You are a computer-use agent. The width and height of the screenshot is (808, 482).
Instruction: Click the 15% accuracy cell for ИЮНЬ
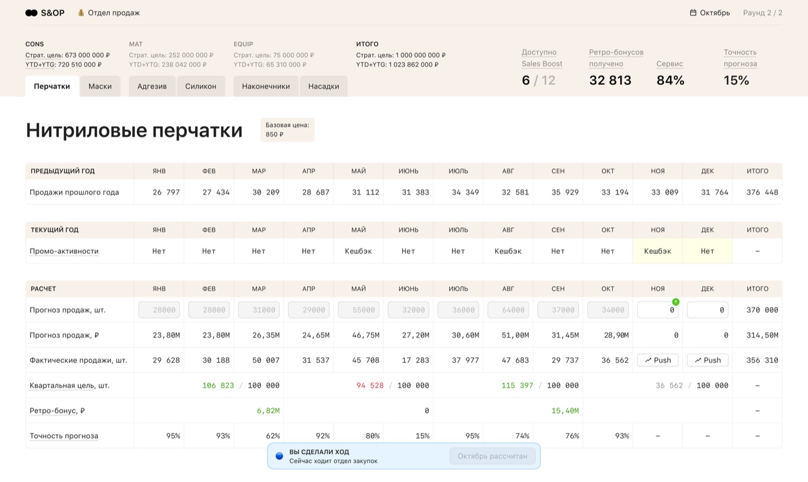click(x=422, y=436)
